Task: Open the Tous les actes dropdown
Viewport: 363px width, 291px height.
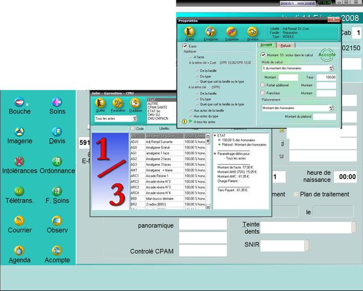Action: (134, 119)
